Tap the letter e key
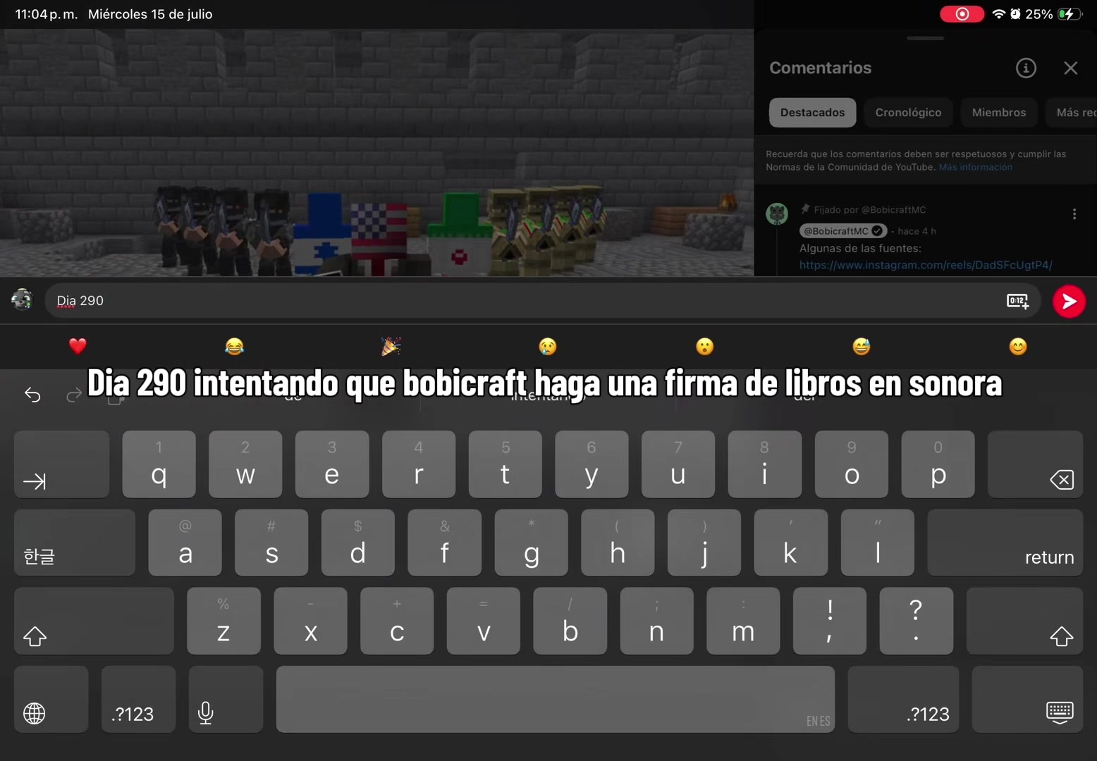This screenshot has width=1097, height=761. click(332, 464)
